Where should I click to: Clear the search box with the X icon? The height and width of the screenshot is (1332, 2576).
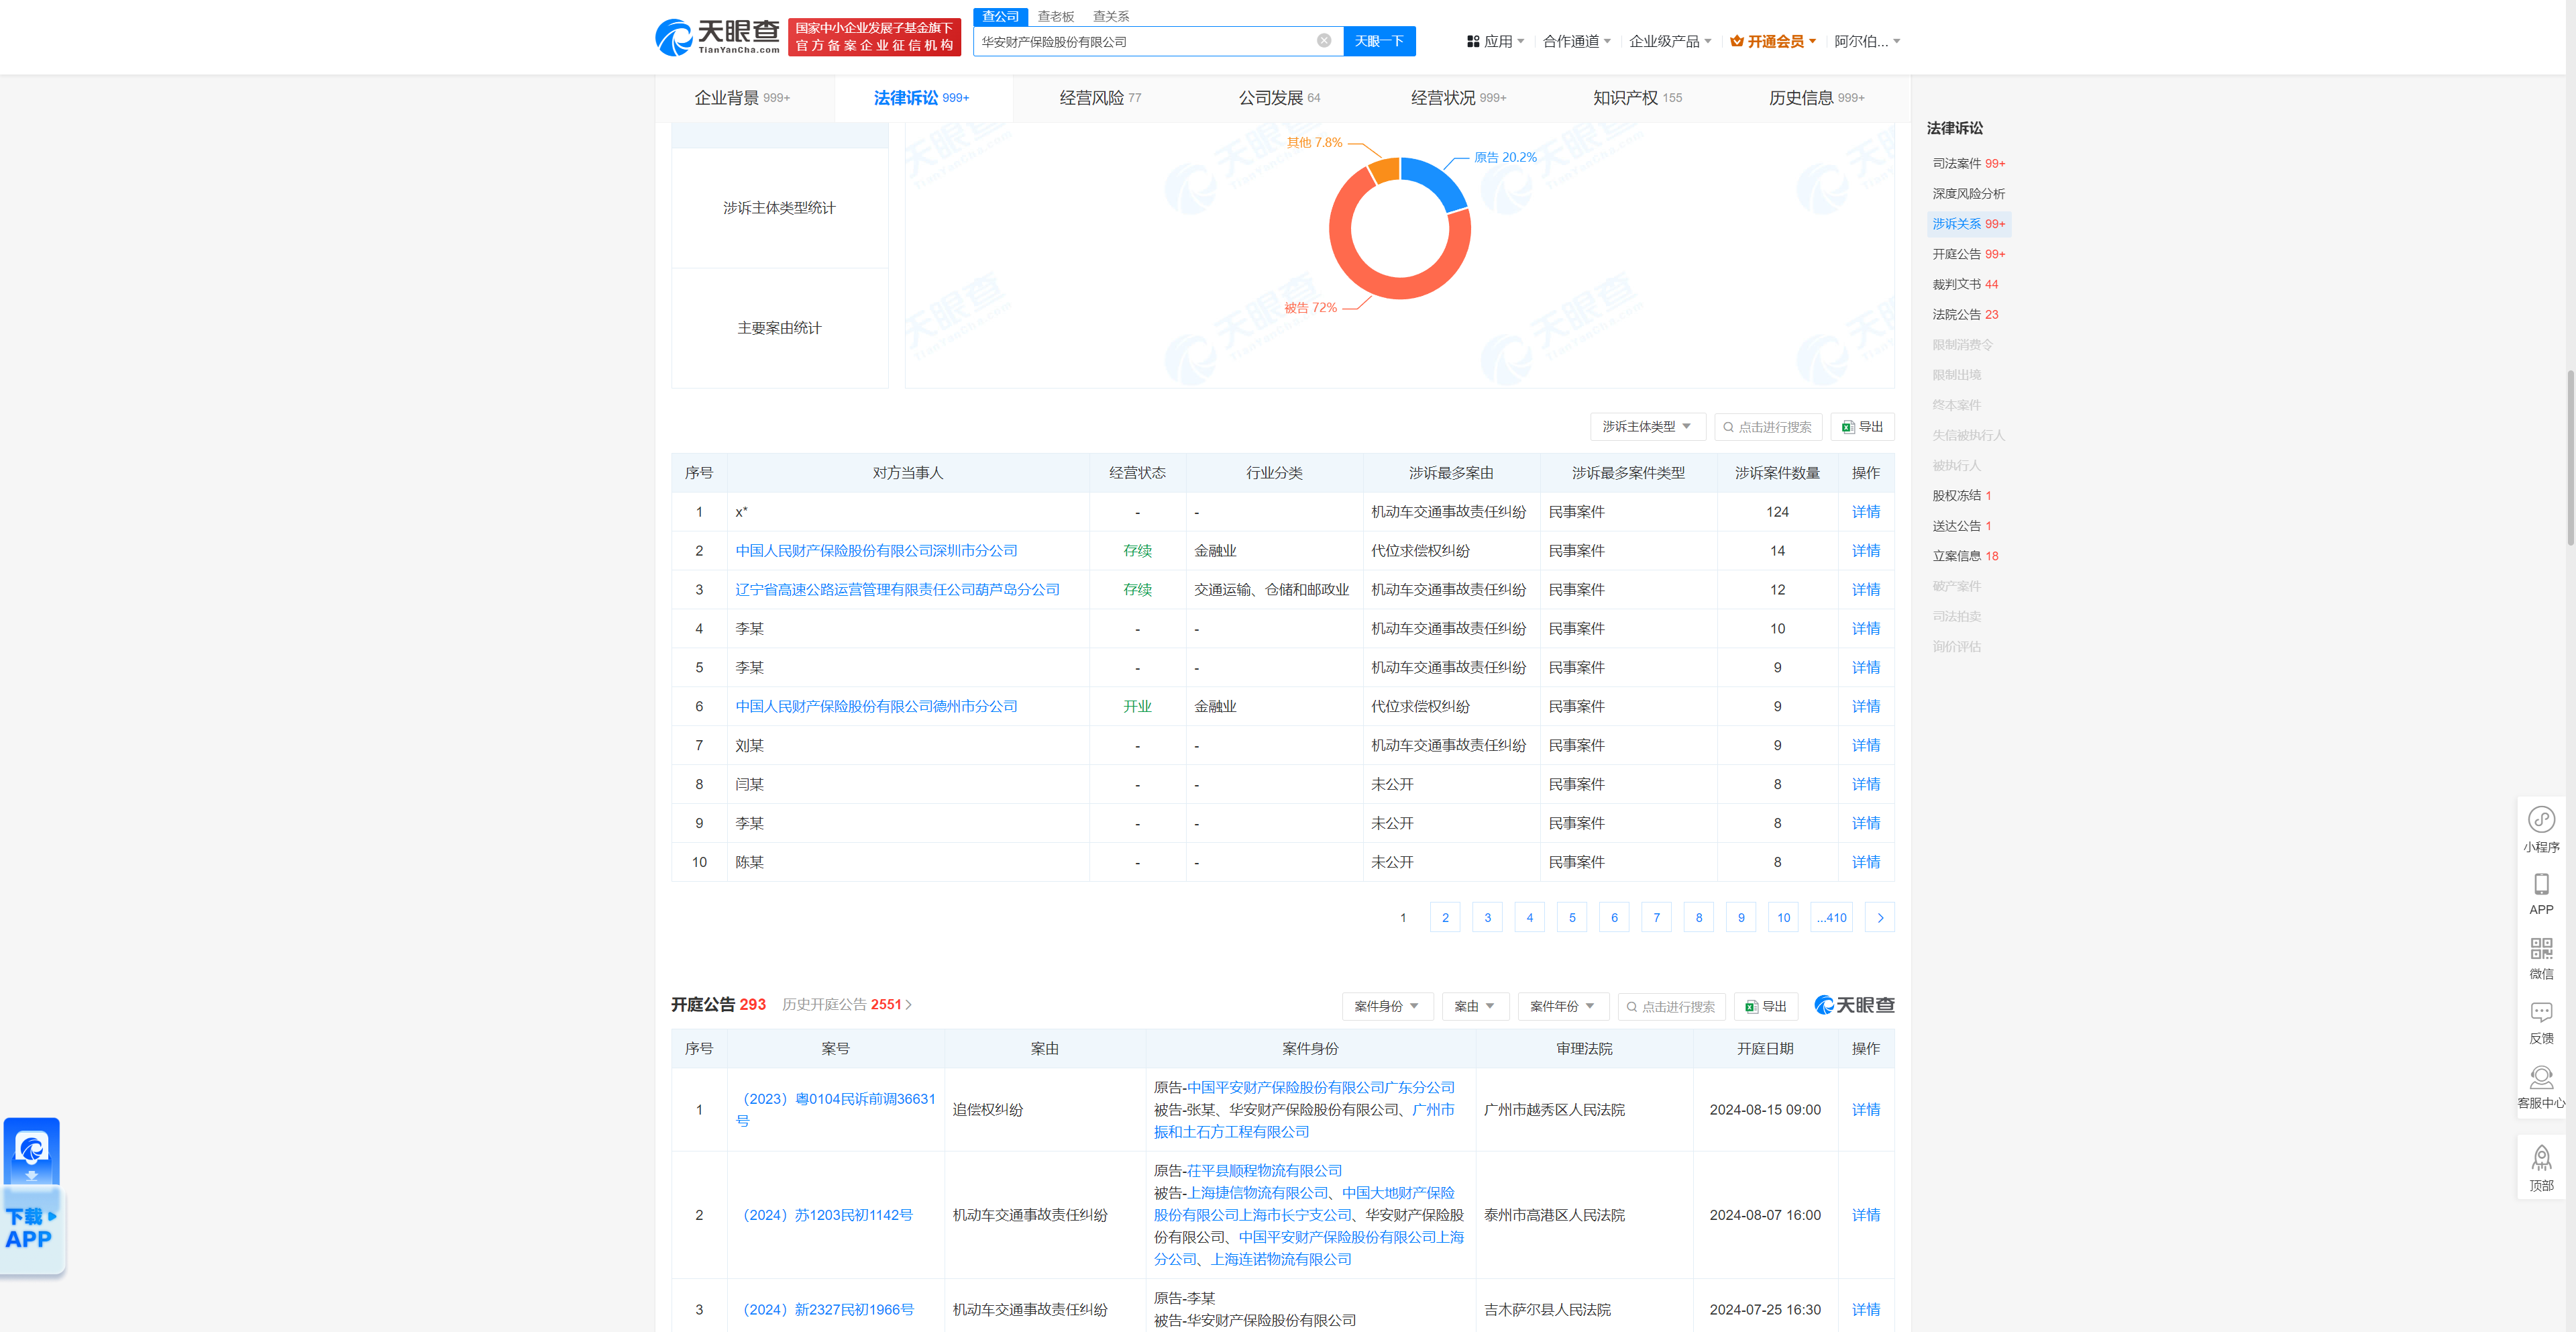(x=1323, y=41)
